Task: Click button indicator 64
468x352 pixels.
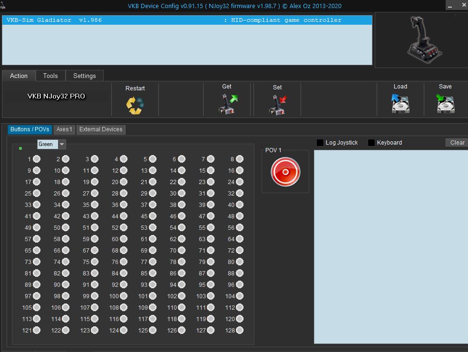Action: (240, 239)
